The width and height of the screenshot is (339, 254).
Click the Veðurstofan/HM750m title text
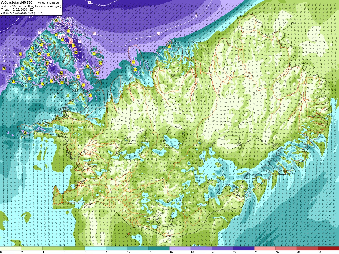tap(18, 2)
